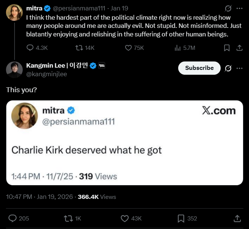
Task: Like mitra's post with 75K likes
Action: point(128,48)
